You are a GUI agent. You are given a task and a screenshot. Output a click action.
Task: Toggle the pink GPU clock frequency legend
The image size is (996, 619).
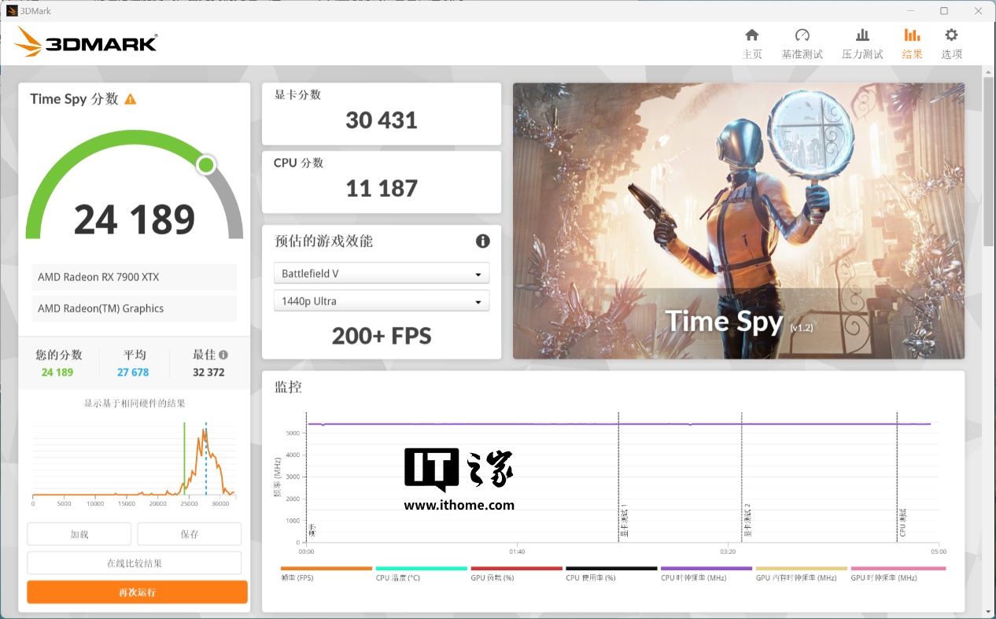[x=898, y=569]
